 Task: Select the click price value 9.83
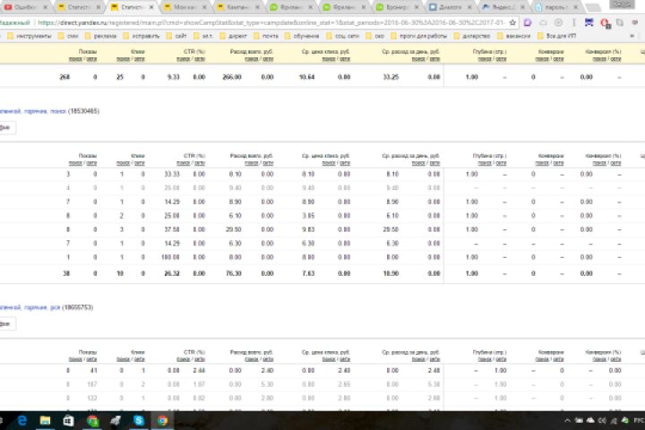[x=308, y=229]
